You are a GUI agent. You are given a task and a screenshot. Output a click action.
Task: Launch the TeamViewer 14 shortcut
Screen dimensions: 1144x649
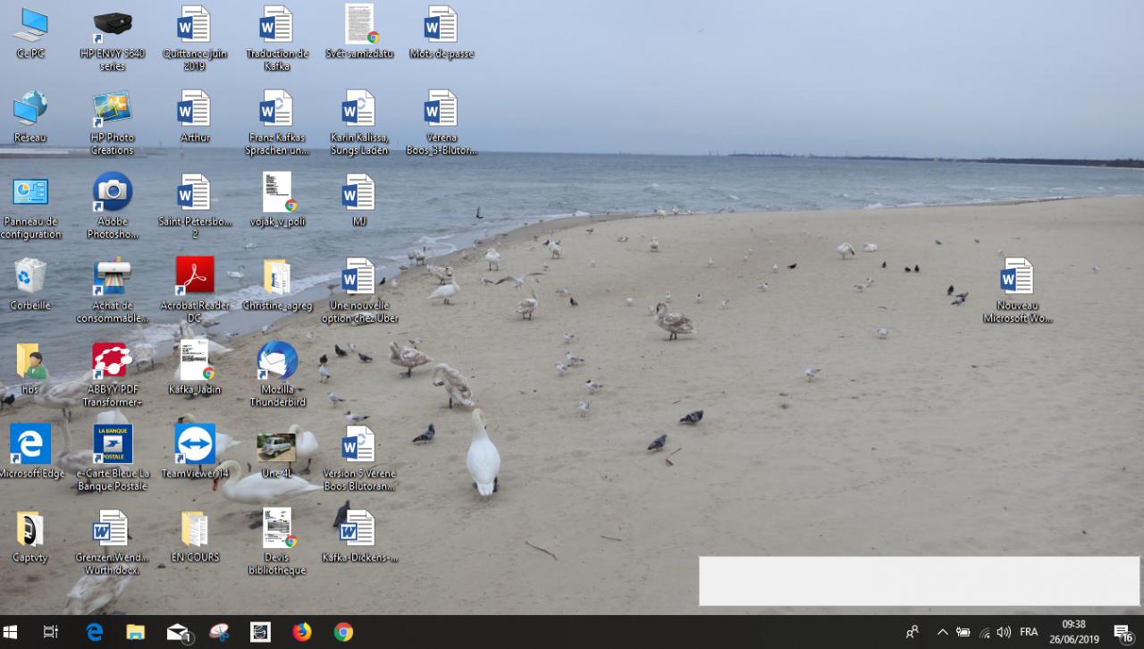click(195, 453)
